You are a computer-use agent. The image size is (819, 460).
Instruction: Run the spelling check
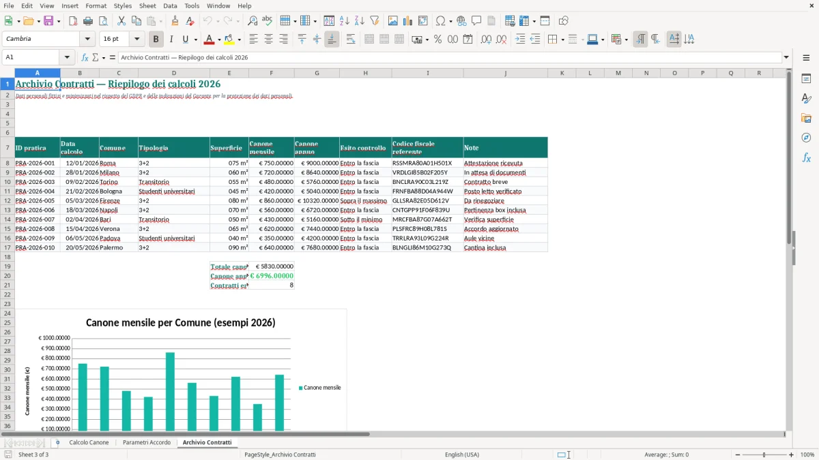coord(267,20)
